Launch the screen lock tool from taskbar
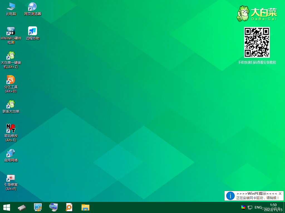Image resolution: width=285 pixels, height=213 pixels. (38, 207)
